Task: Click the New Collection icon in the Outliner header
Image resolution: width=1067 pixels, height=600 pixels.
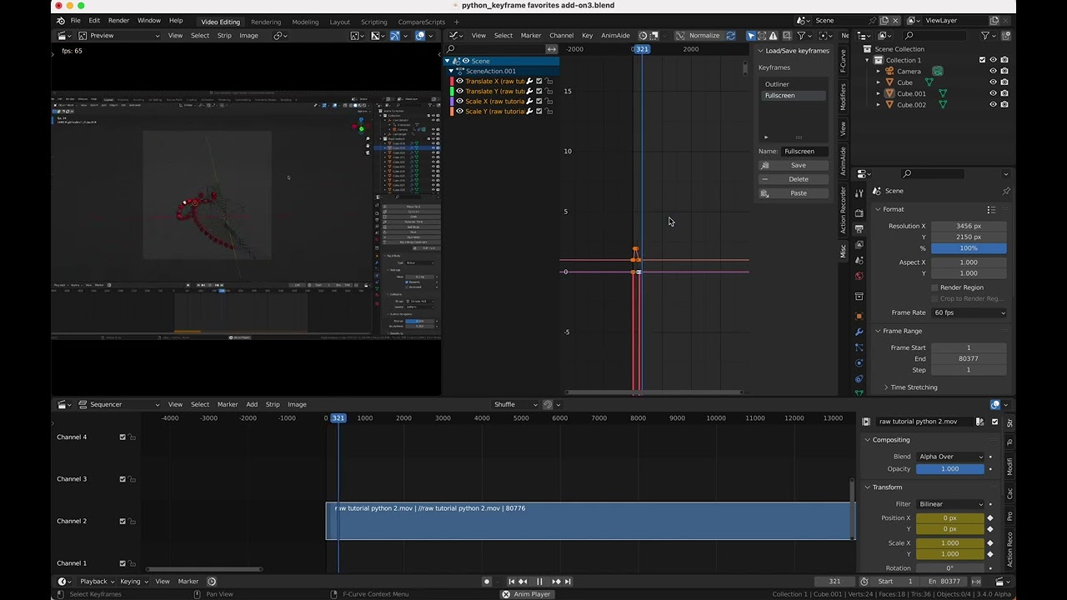Action: pos(1006,36)
